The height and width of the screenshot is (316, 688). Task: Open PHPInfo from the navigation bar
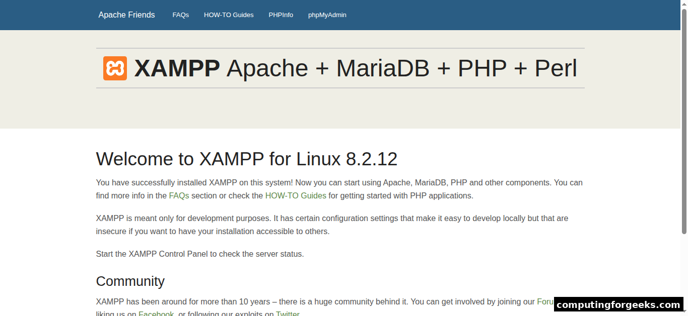(x=281, y=15)
